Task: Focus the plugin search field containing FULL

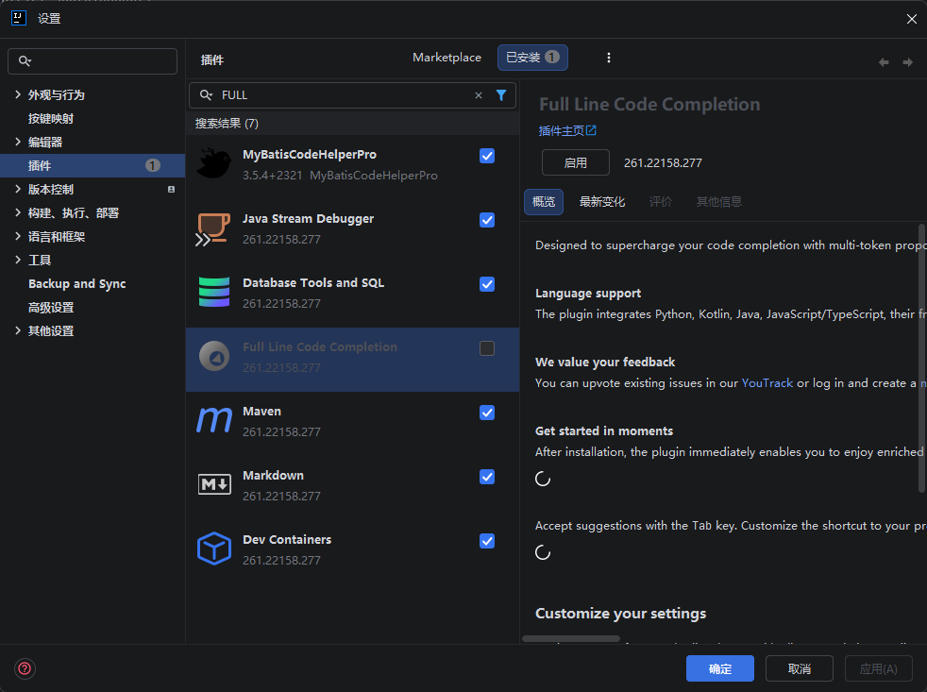Action: pos(352,95)
